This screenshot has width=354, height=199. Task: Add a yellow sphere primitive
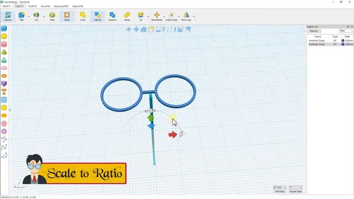point(4,36)
